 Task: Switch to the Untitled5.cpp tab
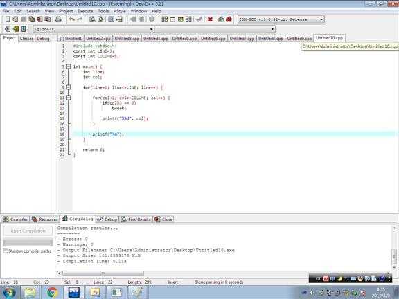pyautogui.click(x=184, y=39)
